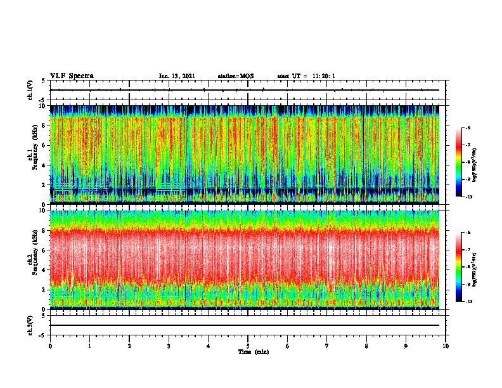Click the ch.2 spectrogram image panel
The height and width of the screenshot is (388, 502).
point(245,260)
